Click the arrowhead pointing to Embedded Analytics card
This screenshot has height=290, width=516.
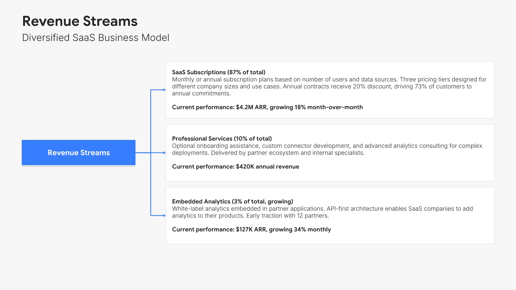(x=164, y=215)
